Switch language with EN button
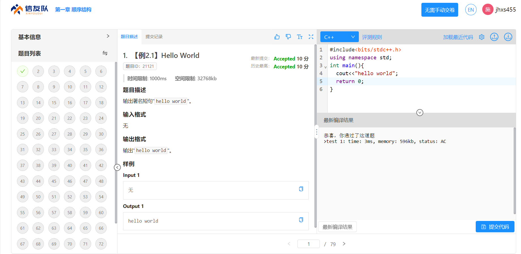Viewport: 521px width, 254px height. pos(471,10)
